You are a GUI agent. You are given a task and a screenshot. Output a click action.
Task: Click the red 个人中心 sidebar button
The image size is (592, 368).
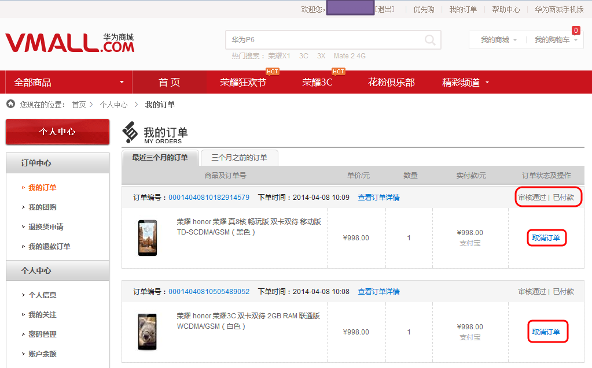point(57,132)
